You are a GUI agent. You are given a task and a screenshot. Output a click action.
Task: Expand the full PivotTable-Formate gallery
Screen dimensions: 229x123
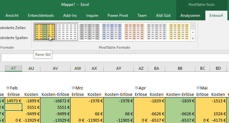[x=193, y=38]
